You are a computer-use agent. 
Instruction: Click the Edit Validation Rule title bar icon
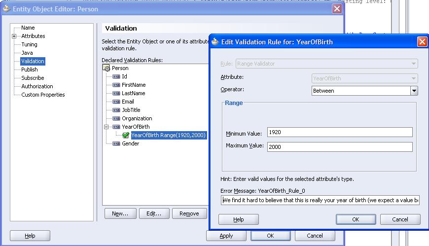[215, 41]
